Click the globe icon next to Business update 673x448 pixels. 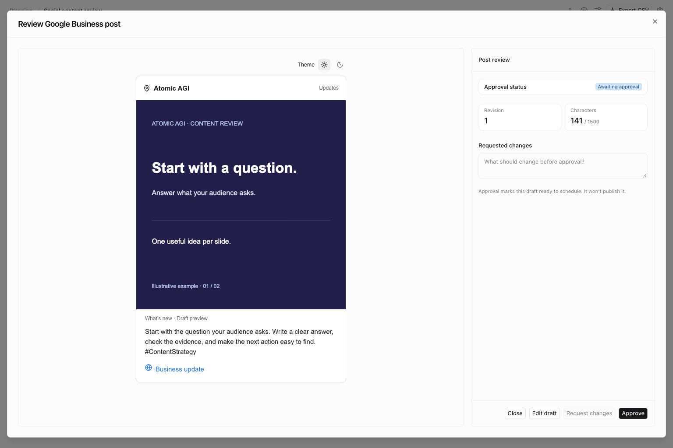[x=149, y=367]
